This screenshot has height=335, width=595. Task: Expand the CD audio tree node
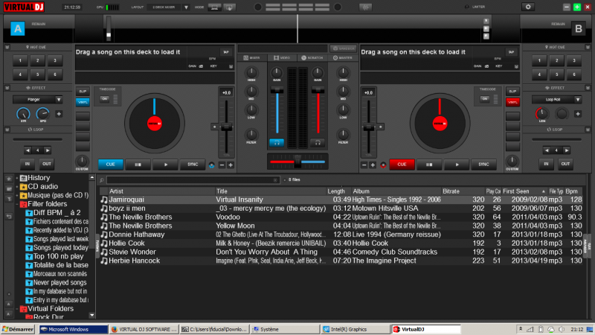pyautogui.click(x=17, y=187)
